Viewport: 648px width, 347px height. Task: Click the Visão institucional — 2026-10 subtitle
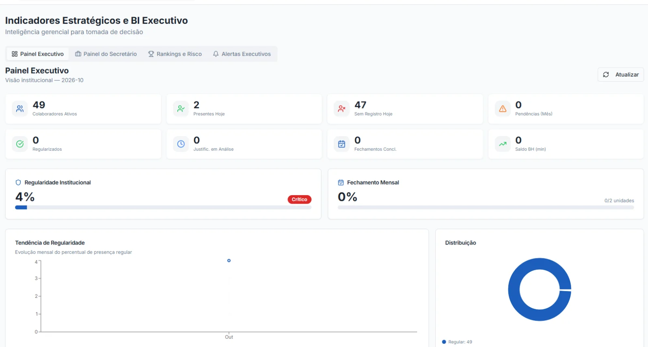pos(44,80)
